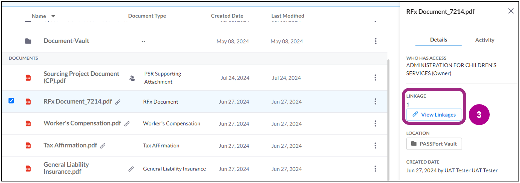This screenshot has width=520, height=183.
Task: Click the shared-users icon beside Sourcing Project Document
Action: (132, 78)
